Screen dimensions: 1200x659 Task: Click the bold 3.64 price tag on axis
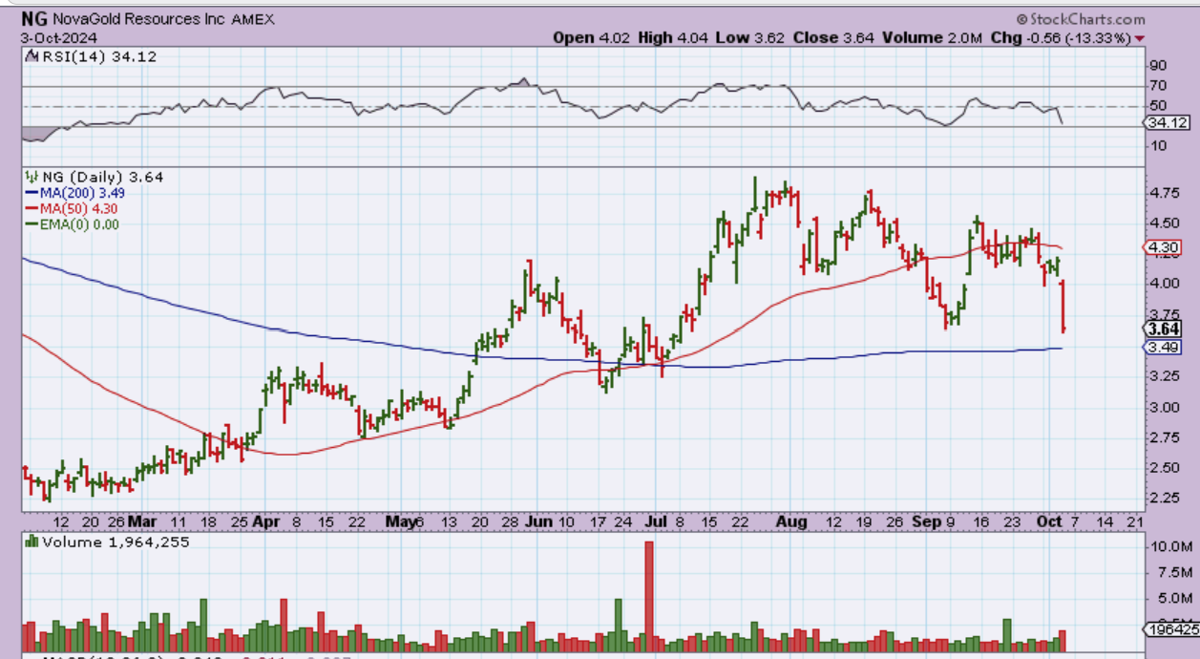coord(1163,328)
